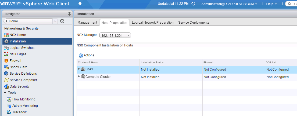297x116 pixels.
Task: Expand the Compute Cluster row
Action: coord(79,76)
